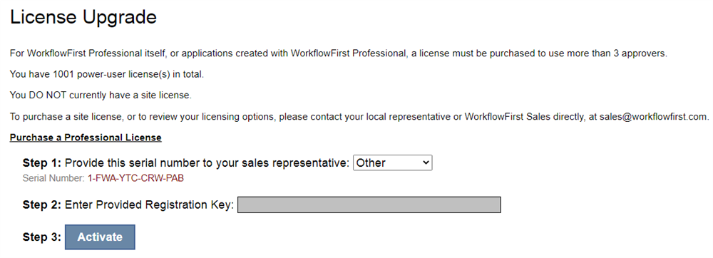Open the Purchase a Professional License link

click(86, 137)
